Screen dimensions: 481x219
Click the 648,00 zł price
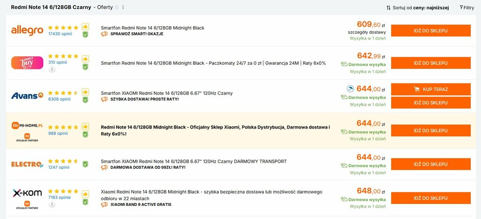click(371, 191)
